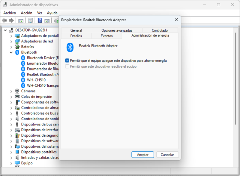This screenshot has height=176, width=240.
Task: Uncheck allowing the computer to turn off this device
Action: click(x=67, y=60)
